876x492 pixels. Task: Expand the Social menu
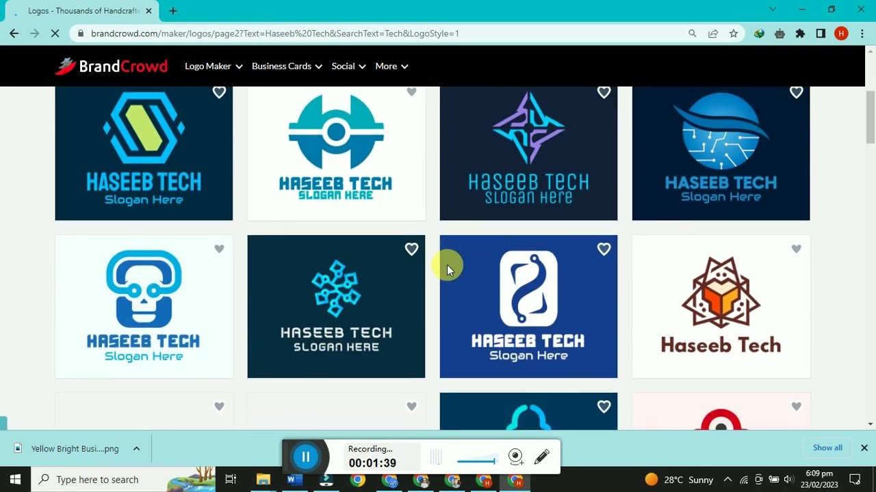pos(348,66)
